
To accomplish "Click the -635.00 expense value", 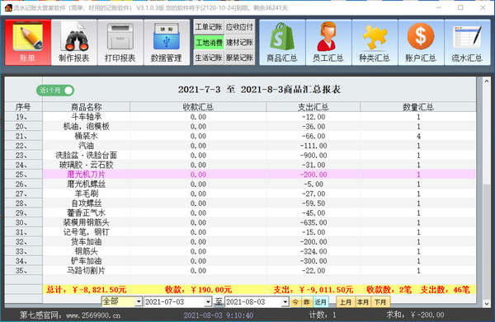I will coord(313,222).
